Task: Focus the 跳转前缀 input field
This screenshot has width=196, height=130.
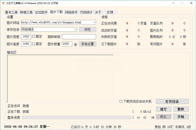Action: click(79, 37)
